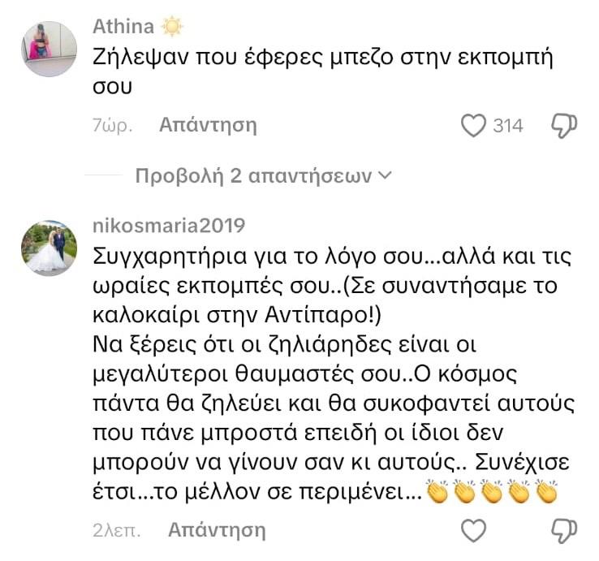Screen dimensions: 599x561
Task: Dislike Athina's comment with thumbs-down
Action: pyautogui.click(x=563, y=125)
